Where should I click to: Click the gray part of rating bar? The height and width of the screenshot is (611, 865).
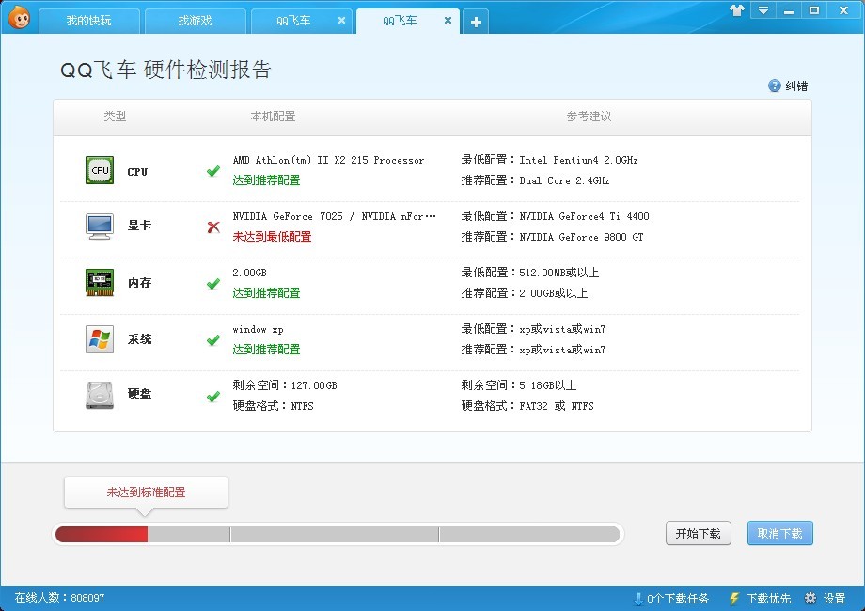coord(384,534)
